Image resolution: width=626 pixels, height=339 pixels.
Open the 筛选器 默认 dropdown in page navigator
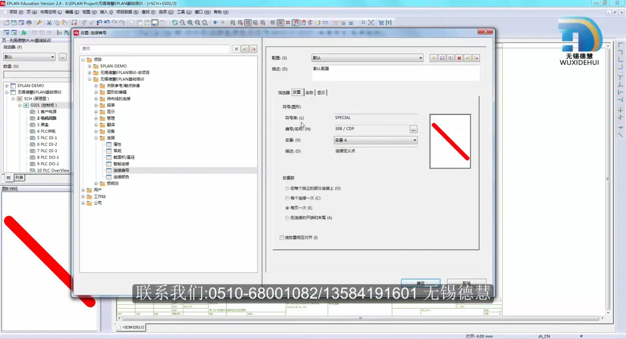pyautogui.click(x=29, y=57)
